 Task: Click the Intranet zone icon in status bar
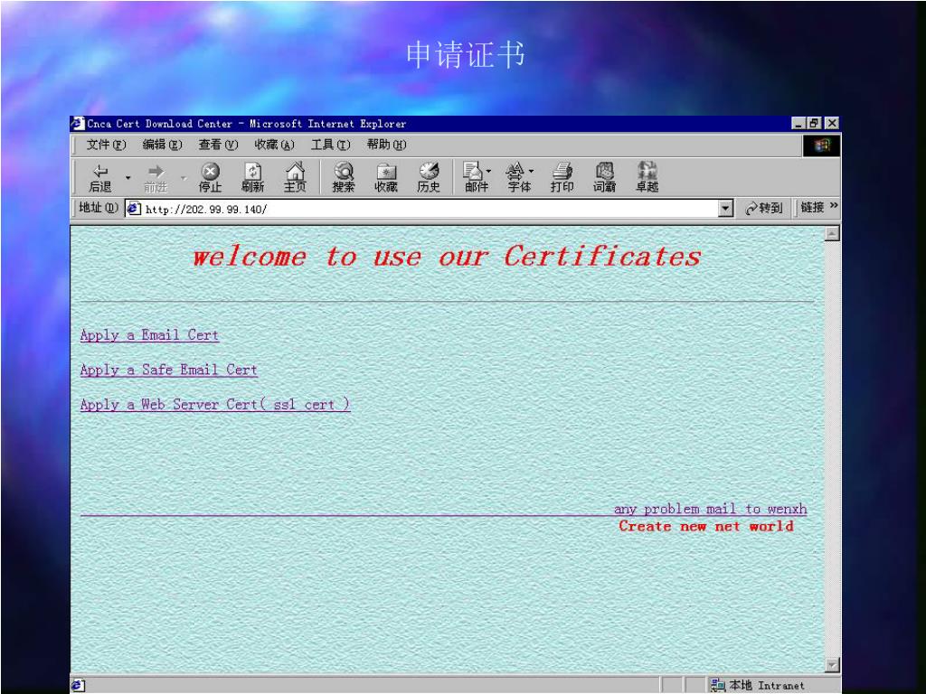(x=718, y=685)
